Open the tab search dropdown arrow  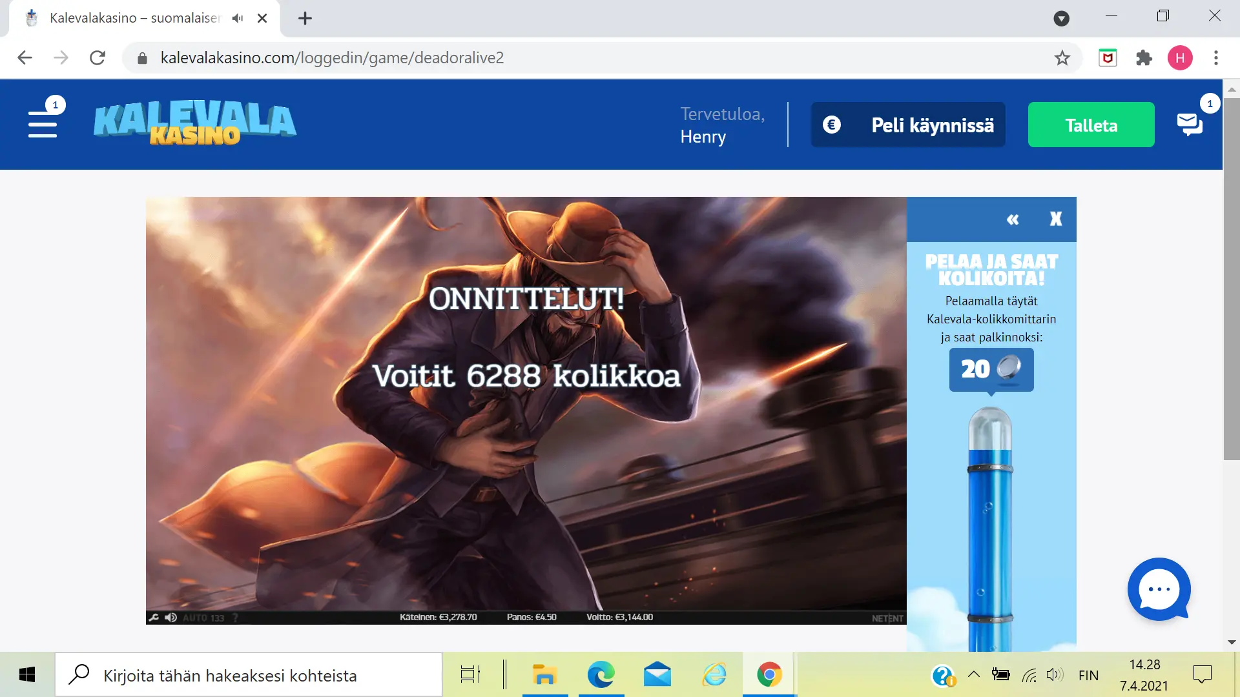click(x=1061, y=19)
